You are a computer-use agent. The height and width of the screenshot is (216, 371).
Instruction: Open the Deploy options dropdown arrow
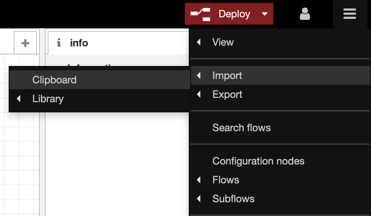tap(265, 14)
